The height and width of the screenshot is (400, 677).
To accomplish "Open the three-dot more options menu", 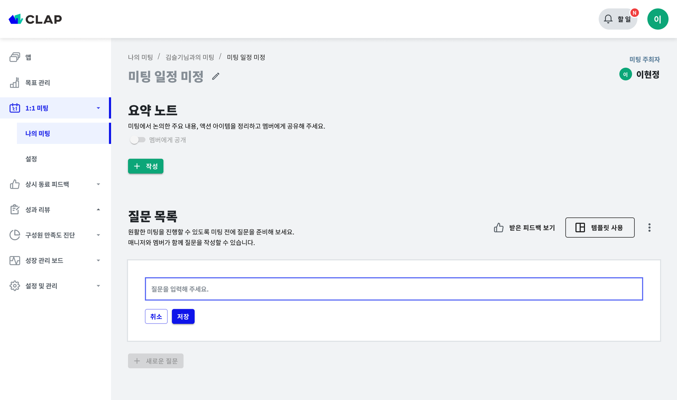I will coord(649,228).
